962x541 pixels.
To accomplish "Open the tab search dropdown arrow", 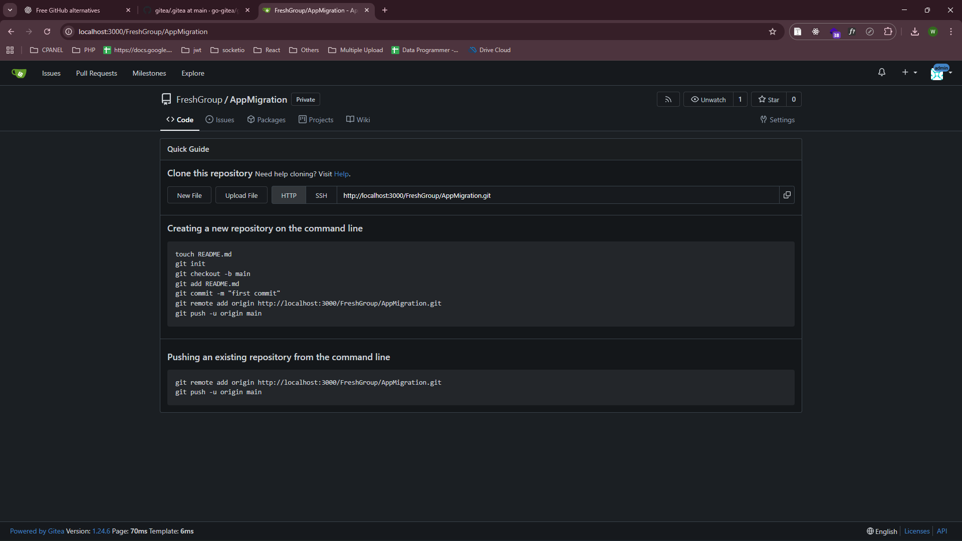I will (x=10, y=10).
